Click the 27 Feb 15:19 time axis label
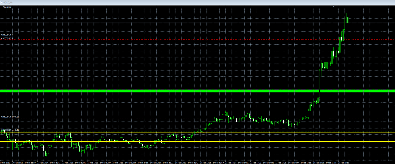395x164 pixels. coord(344,162)
